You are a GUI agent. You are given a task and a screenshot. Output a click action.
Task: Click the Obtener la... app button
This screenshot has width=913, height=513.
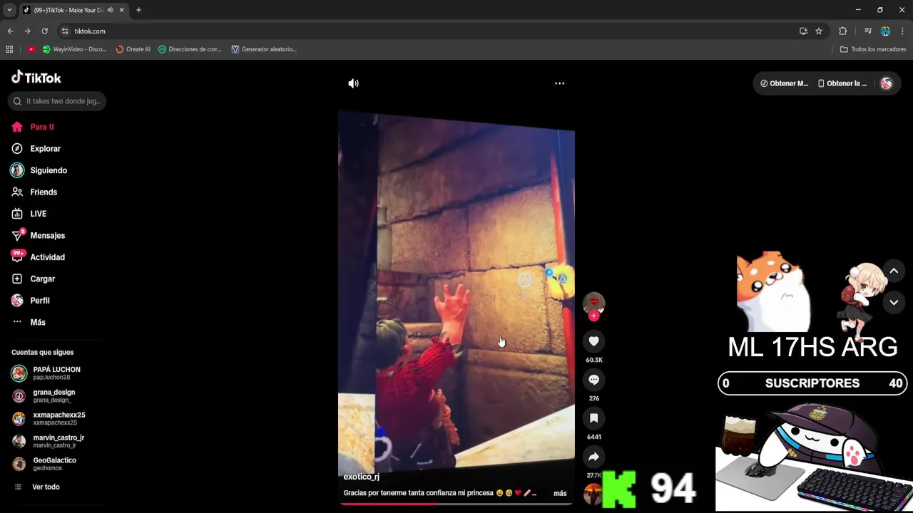tap(842, 83)
